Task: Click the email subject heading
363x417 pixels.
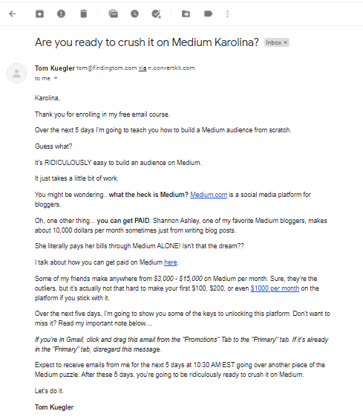Action: pyautogui.click(x=146, y=42)
